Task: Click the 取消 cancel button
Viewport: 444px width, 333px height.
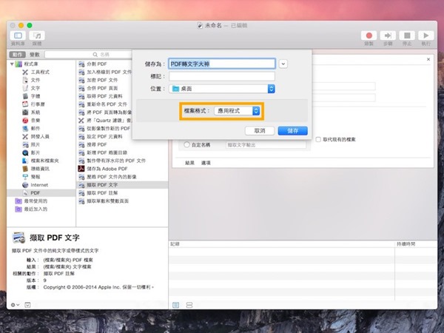Action: (260, 130)
